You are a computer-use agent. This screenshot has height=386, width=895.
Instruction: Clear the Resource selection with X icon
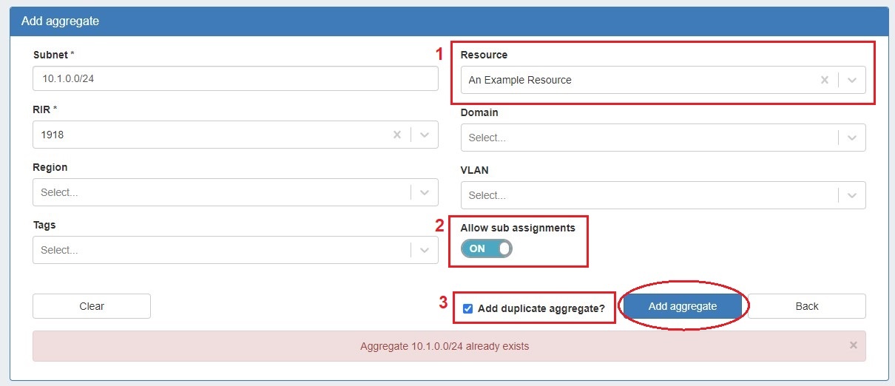pos(824,80)
